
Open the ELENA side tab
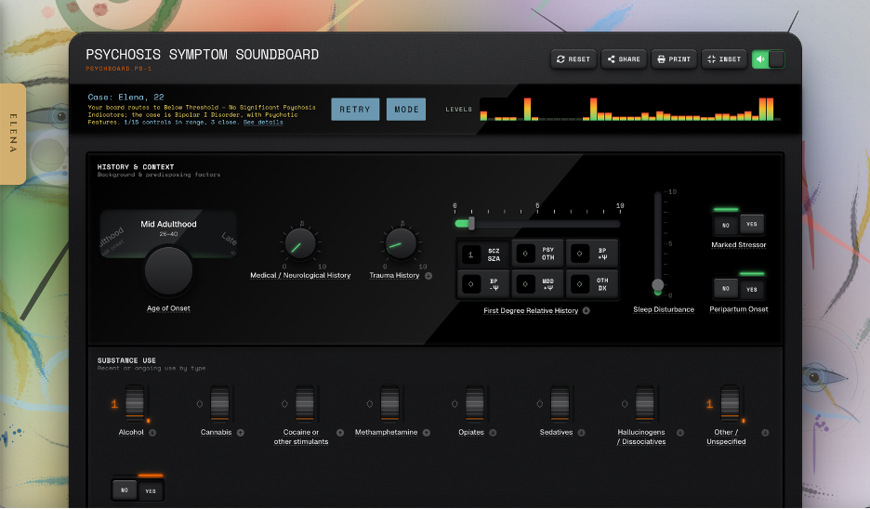point(13,134)
